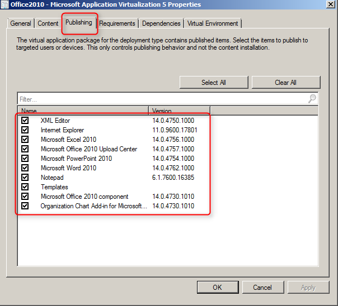Uncheck the Internet Explorer checkbox
Screen dimensions: 338x306
coord(25,130)
